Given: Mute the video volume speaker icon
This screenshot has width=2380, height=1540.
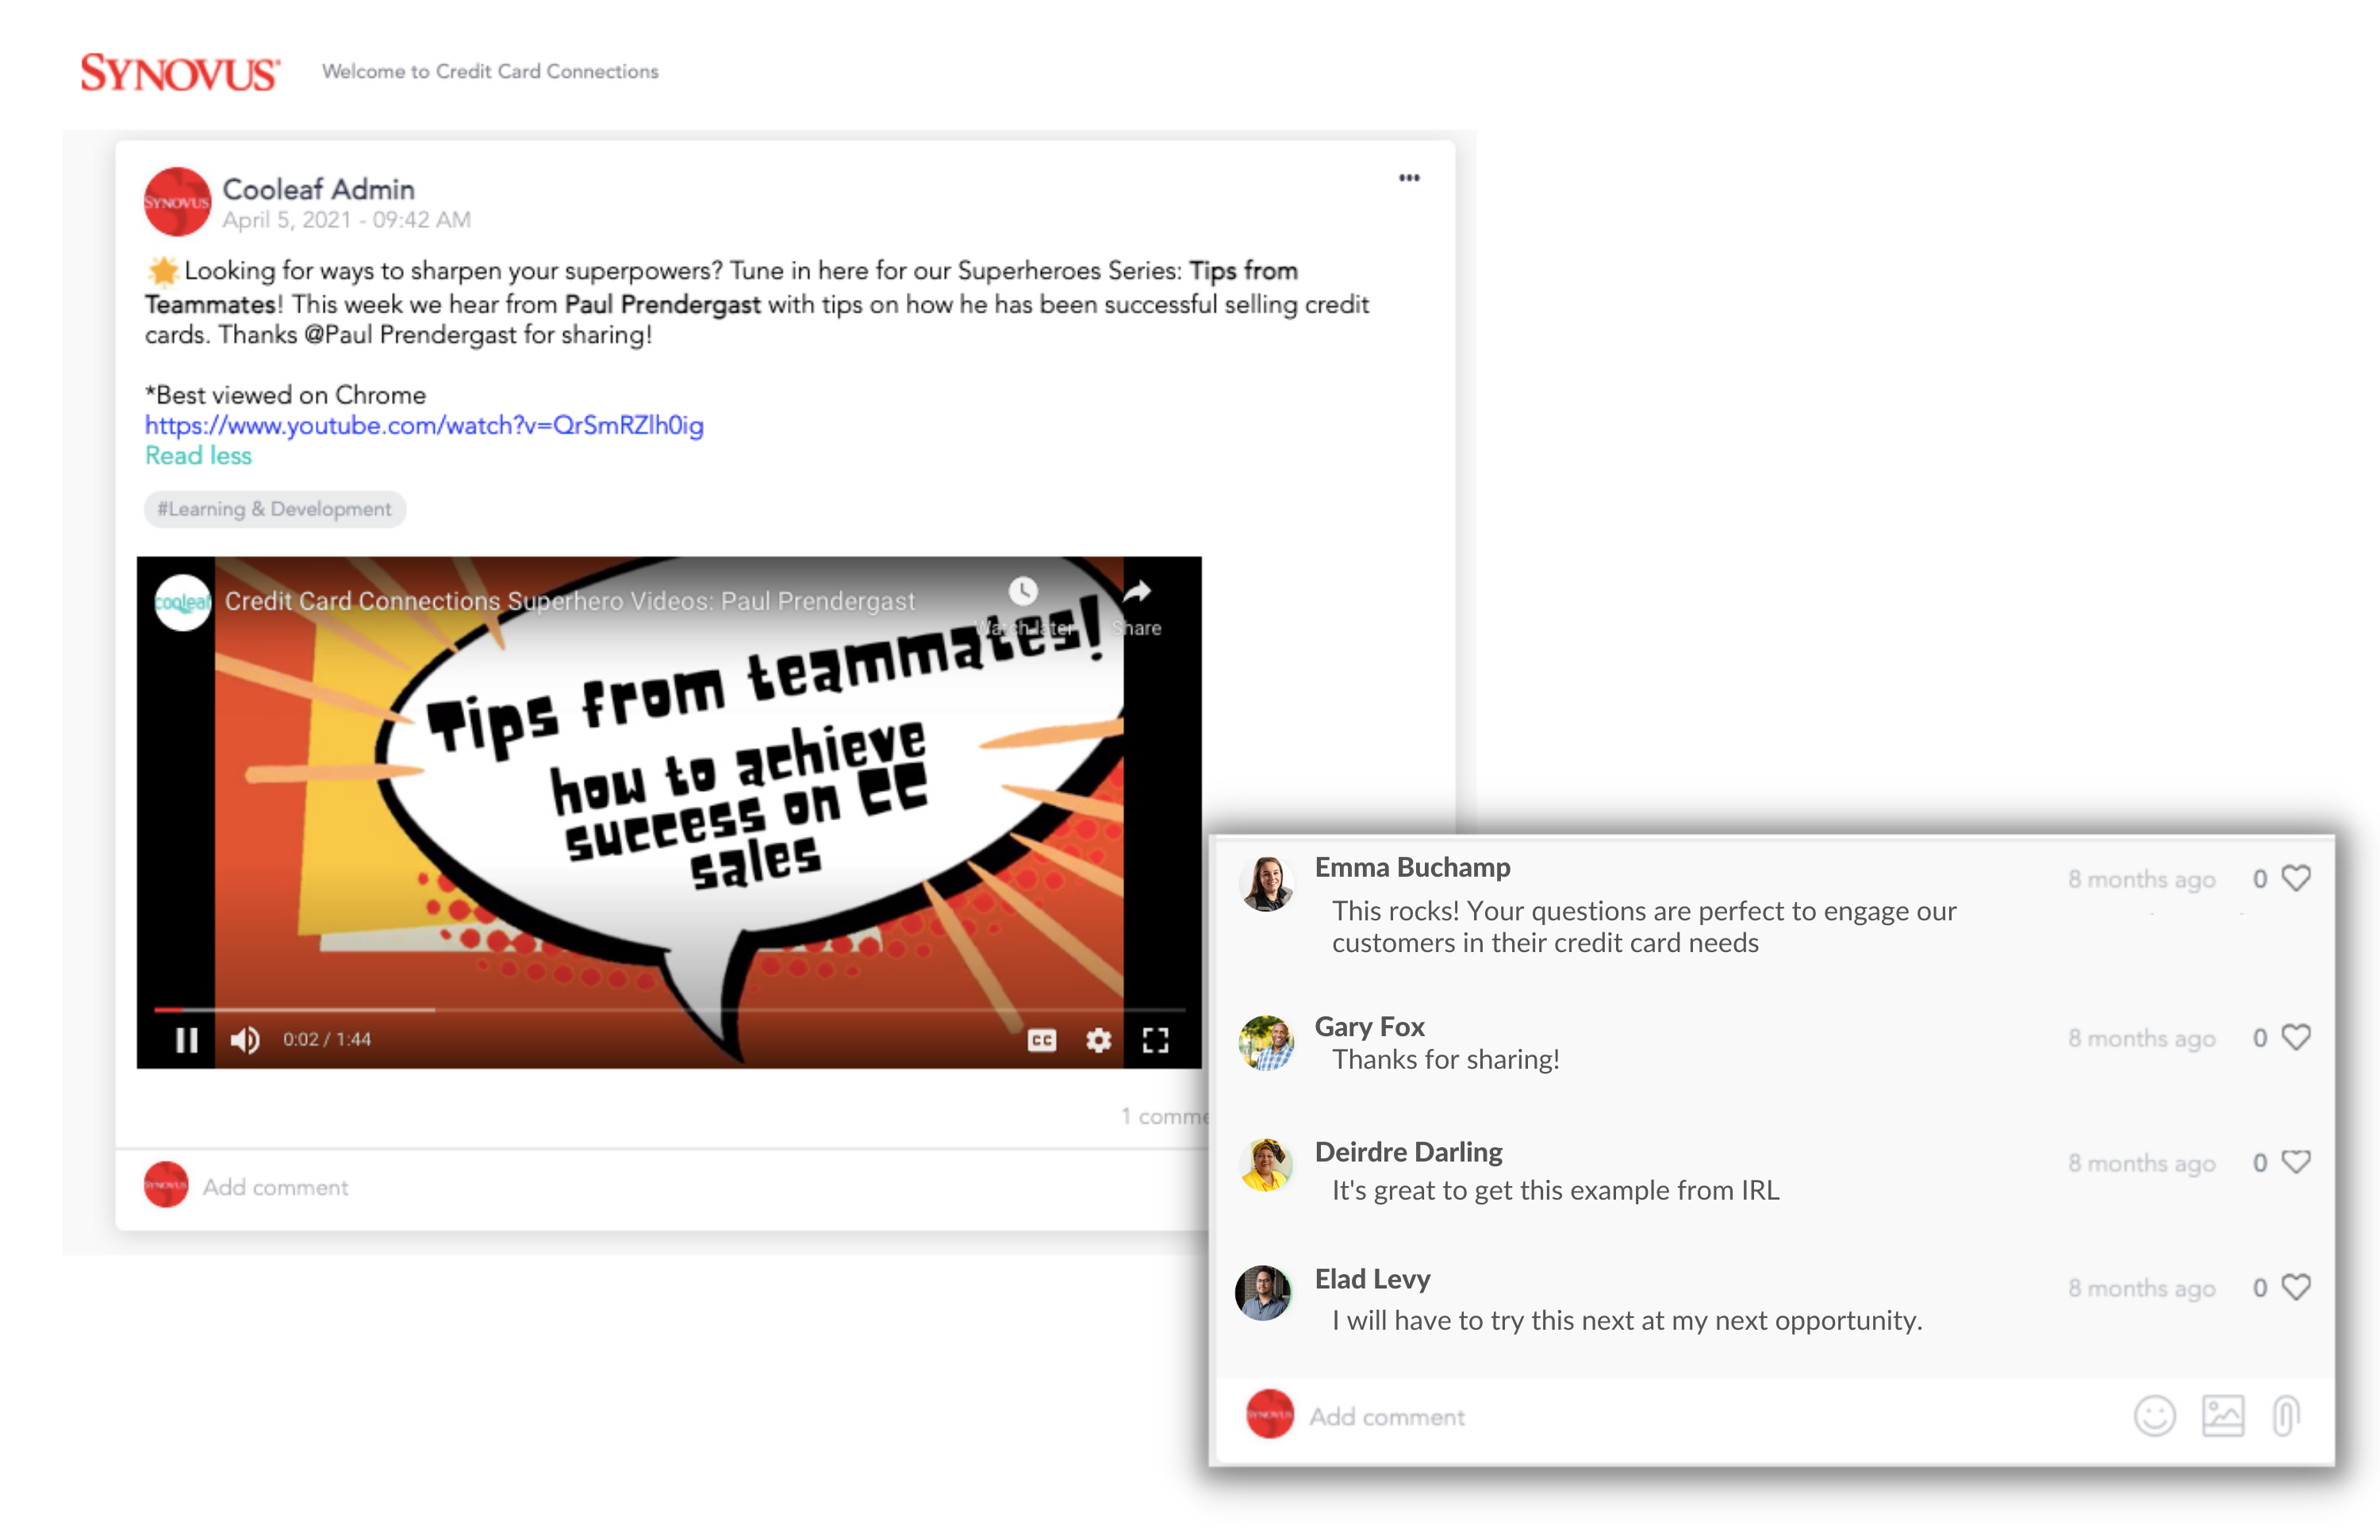Looking at the screenshot, I should [x=244, y=1040].
